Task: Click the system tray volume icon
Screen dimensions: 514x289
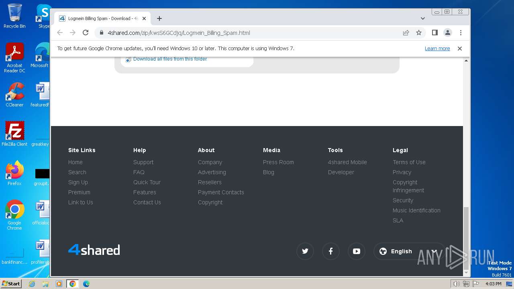Action: 456,284
